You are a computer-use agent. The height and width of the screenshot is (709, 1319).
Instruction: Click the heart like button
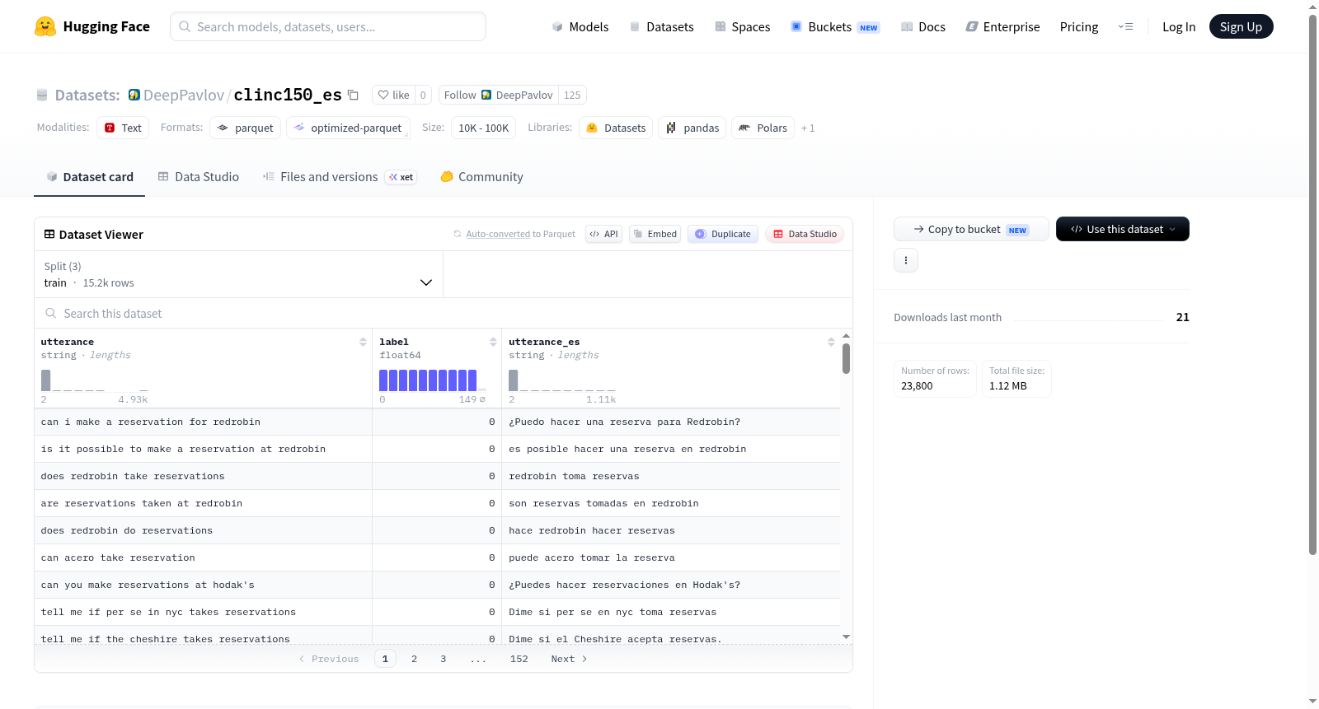tap(393, 95)
